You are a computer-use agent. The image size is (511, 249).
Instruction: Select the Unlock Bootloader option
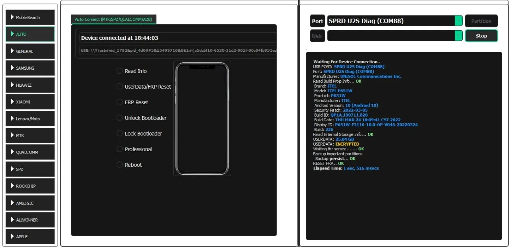click(x=120, y=118)
